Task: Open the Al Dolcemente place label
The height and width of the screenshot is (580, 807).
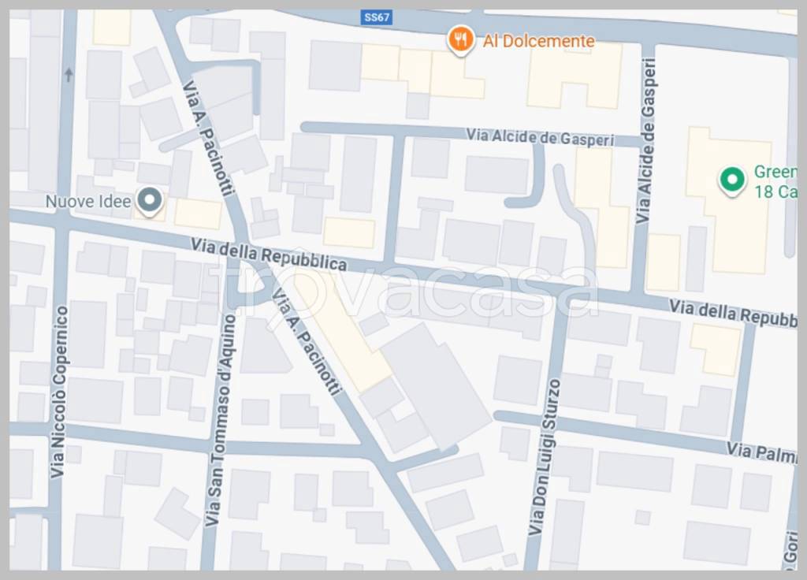Action: (x=538, y=41)
